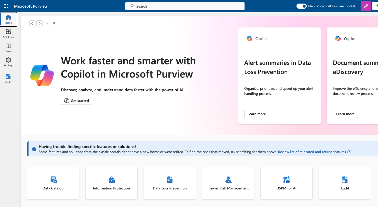The height and width of the screenshot is (207, 378).
Task: Toggle the New Microsoft Purview portal switch
Action: (301, 6)
